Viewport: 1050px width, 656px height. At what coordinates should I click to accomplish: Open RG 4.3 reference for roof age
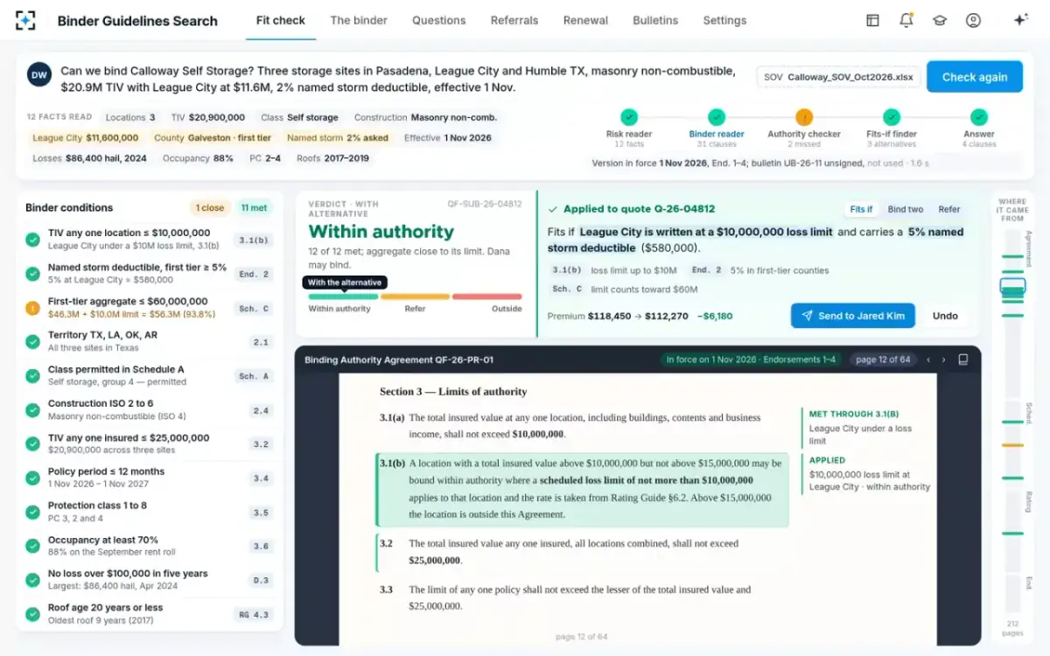tap(253, 614)
